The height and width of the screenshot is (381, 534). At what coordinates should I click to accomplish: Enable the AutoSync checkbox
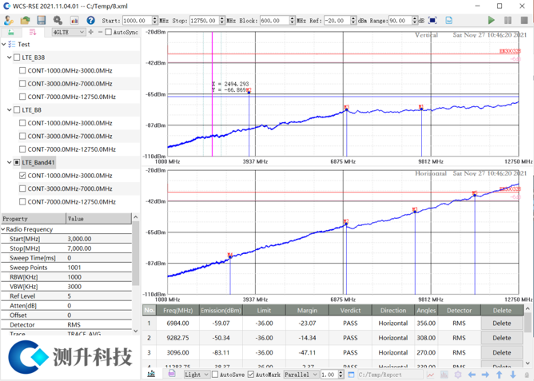click(x=109, y=33)
